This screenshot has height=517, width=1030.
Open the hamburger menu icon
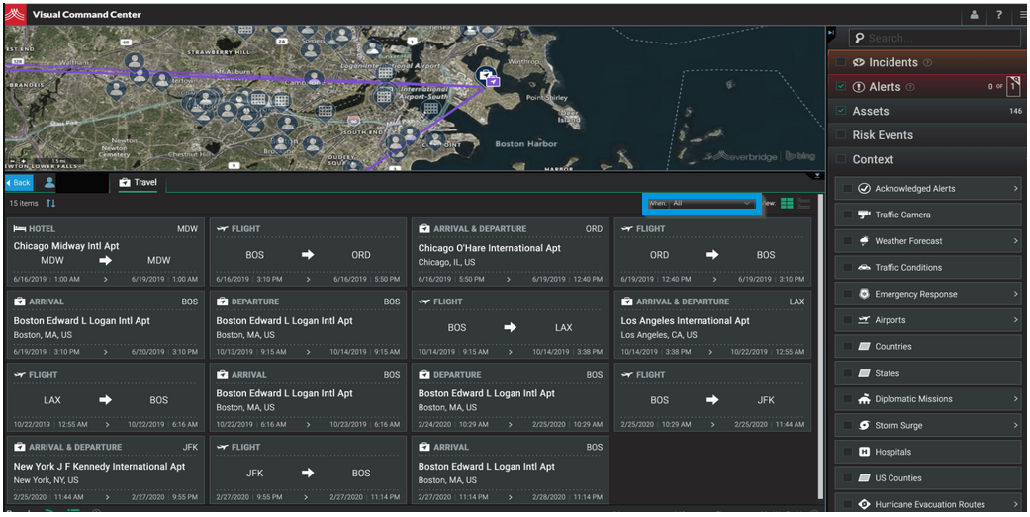pyautogui.click(x=1021, y=15)
